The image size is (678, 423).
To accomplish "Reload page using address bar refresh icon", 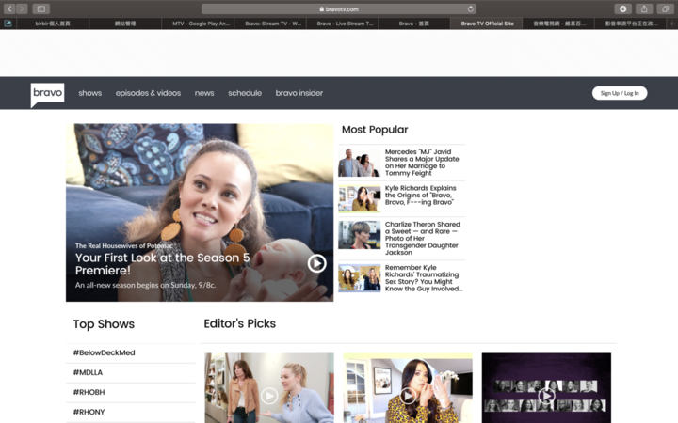I will [470, 8].
